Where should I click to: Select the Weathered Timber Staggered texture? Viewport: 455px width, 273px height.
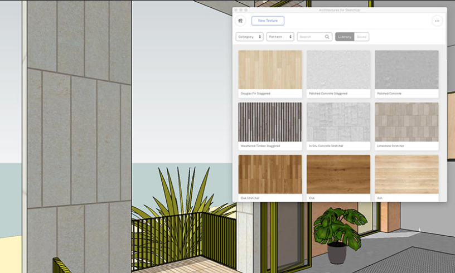point(270,122)
